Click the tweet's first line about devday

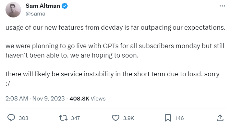(115, 27)
